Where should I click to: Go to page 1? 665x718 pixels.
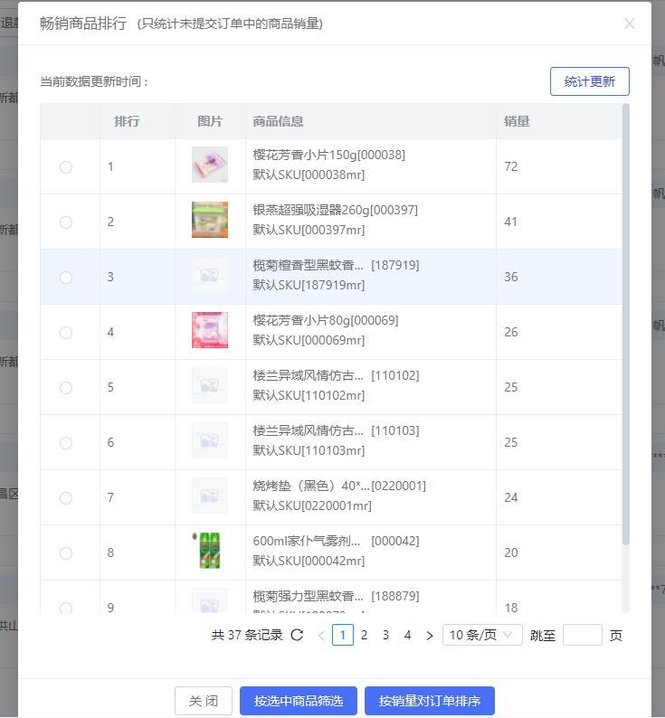click(x=343, y=635)
